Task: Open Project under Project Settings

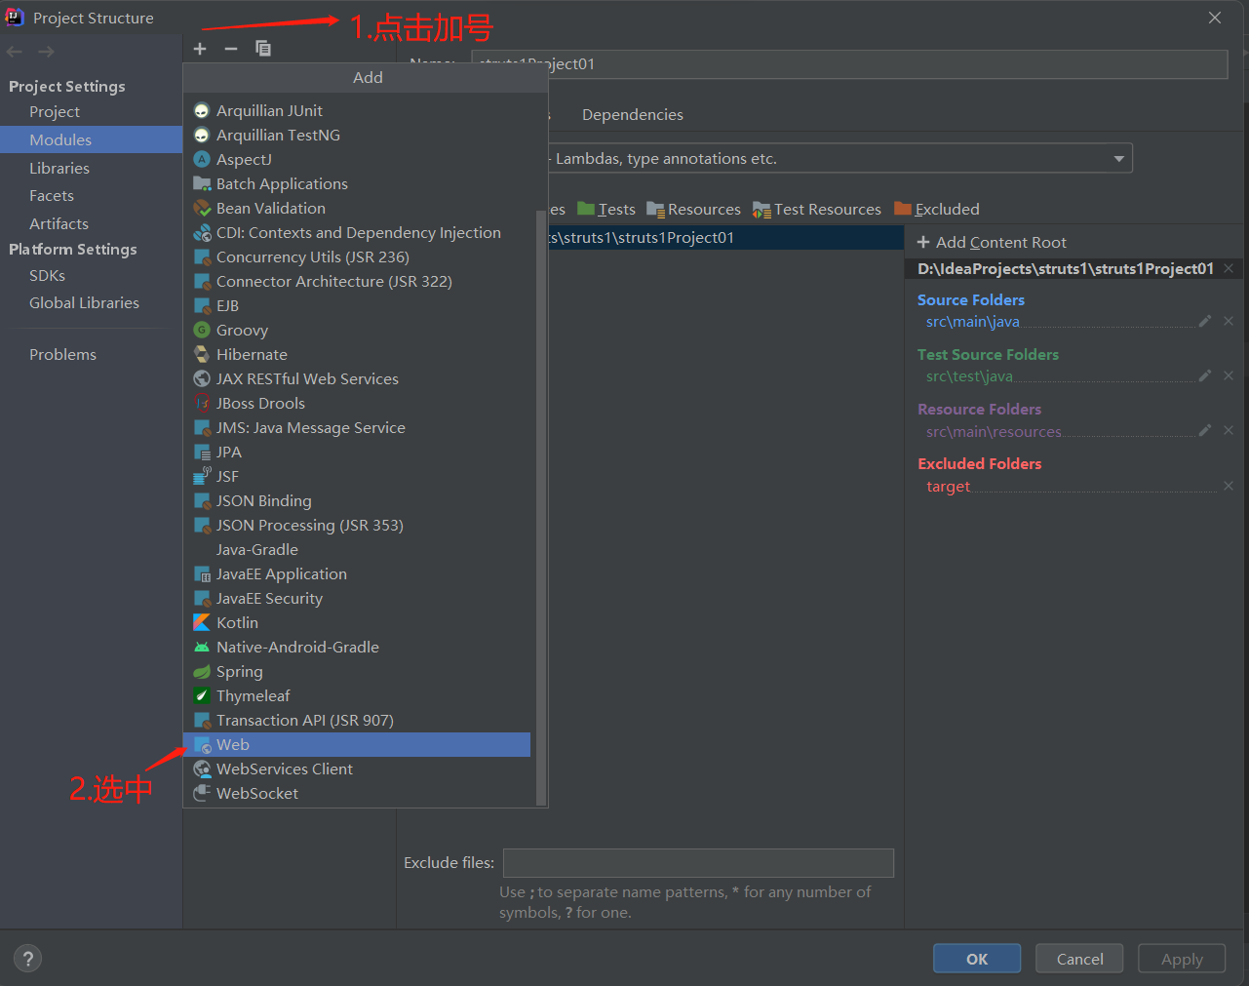Action: click(91, 112)
